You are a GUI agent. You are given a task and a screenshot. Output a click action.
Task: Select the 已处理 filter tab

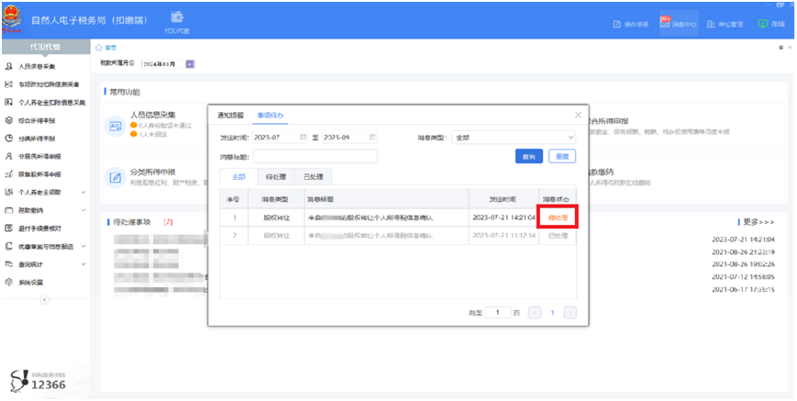(x=313, y=177)
